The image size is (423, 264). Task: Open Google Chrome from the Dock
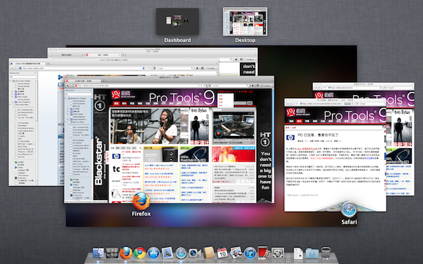click(x=139, y=253)
